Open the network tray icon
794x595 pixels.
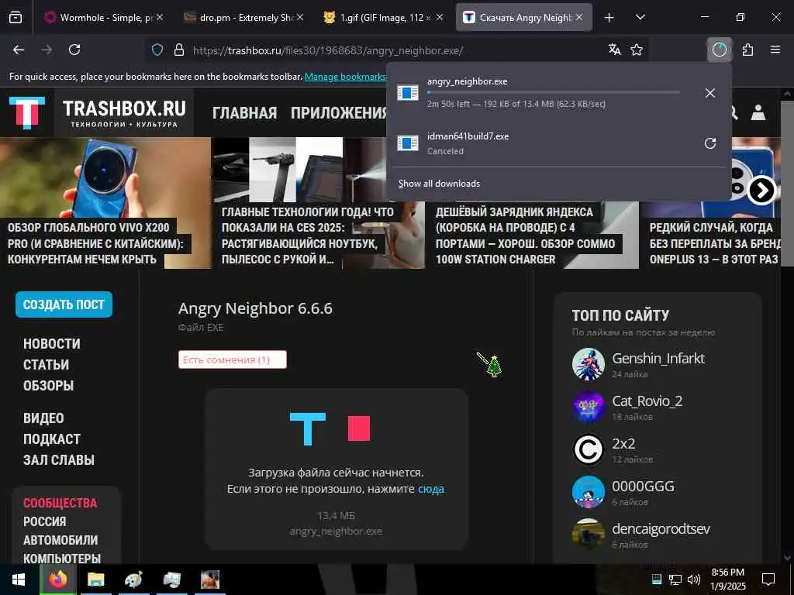pos(675,580)
